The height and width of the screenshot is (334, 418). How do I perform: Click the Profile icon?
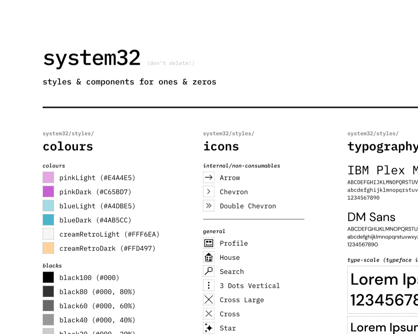209,243
